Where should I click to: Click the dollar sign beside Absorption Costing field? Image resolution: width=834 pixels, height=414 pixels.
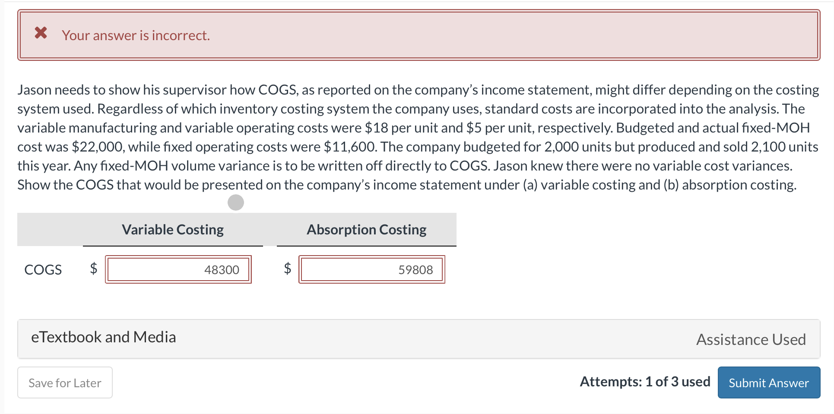pyautogui.click(x=287, y=269)
